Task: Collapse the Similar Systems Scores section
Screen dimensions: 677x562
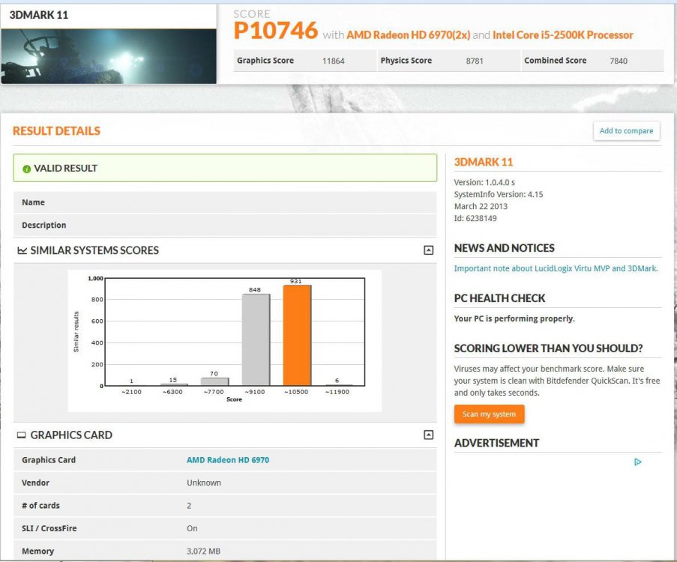Action: point(428,250)
